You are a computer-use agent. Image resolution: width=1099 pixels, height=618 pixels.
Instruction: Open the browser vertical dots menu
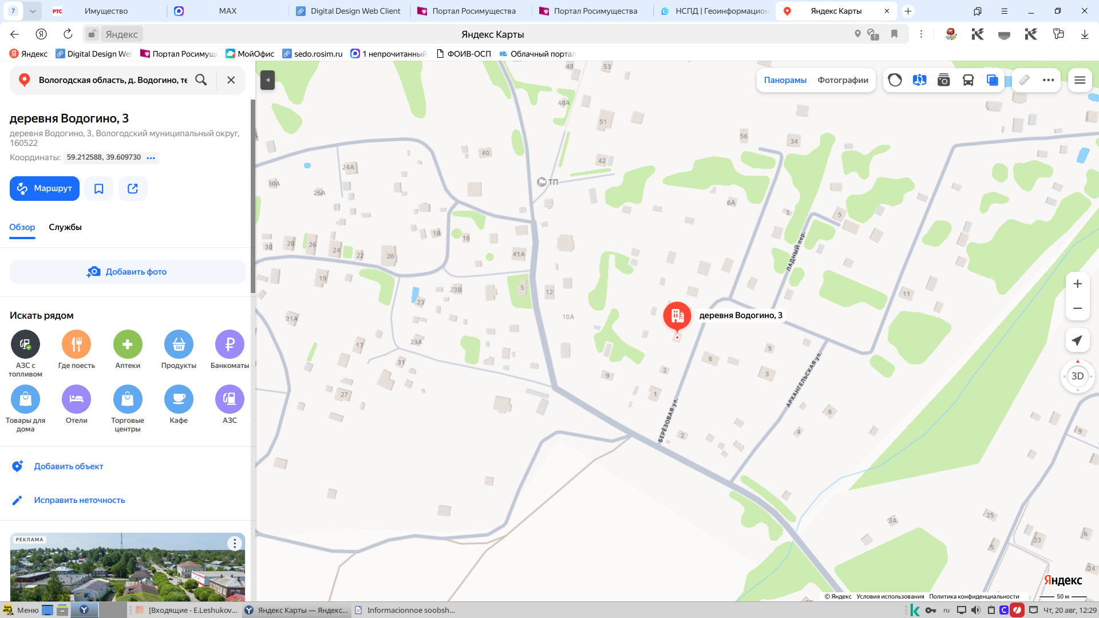[x=921, y=34]
